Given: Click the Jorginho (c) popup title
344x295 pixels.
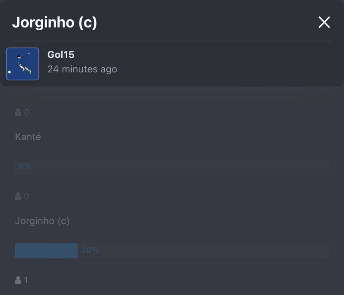Looking at the screenshot, I should pyautogui.click(x=54, y=22).
